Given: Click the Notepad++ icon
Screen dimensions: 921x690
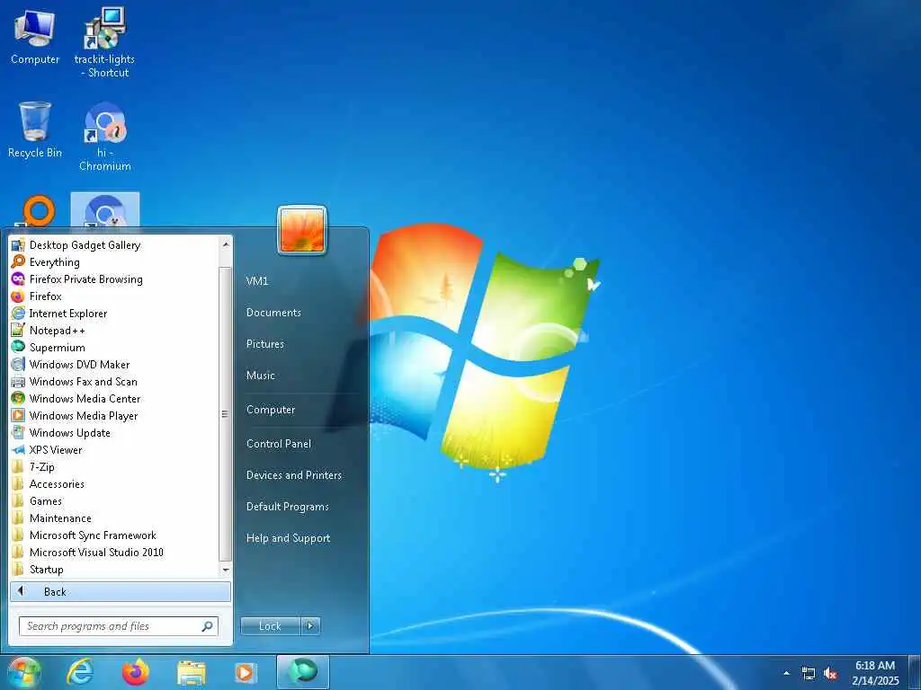Looking at the screenshot, I should click(x=18, y=331).
